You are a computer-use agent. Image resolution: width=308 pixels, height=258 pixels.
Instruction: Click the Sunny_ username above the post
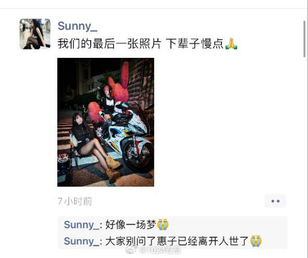click(78, 27)
